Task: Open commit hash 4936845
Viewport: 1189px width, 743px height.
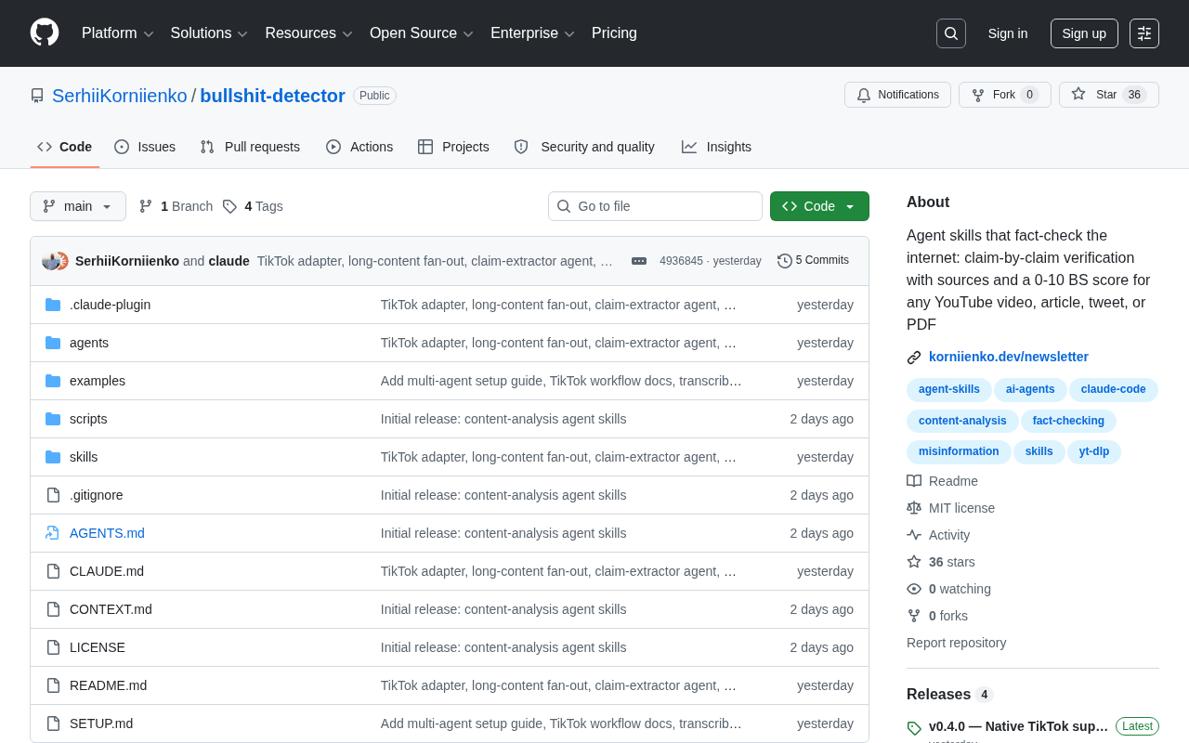Action: [x=681, y=261]
